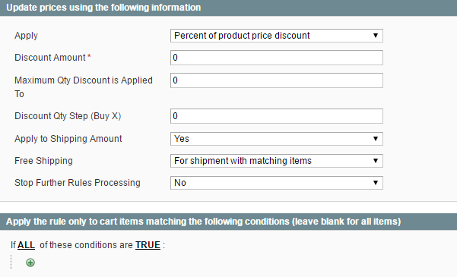This screenshot has width=457, height=277.
Task: Click the Discount Amount input field
Action: click(x=276, y=58)
